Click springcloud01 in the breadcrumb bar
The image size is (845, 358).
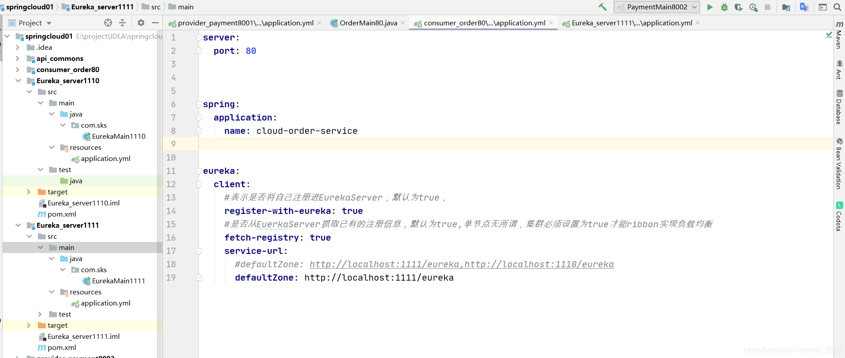29,7
